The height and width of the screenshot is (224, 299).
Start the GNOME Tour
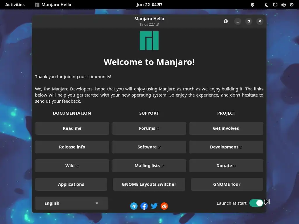(x=227, y=184)
